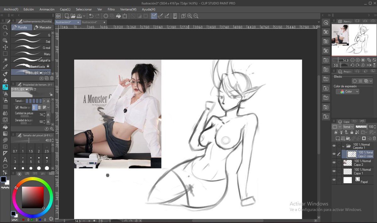Open the blending mode Normal dropdown

point(348,127)
